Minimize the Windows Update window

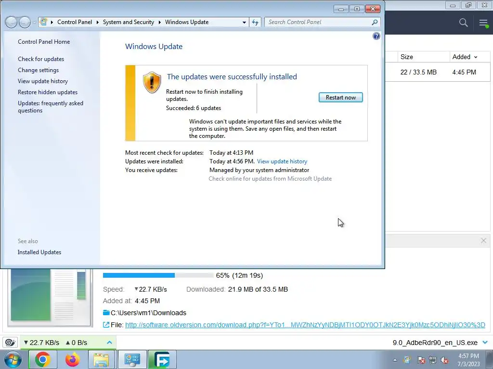[x=341, y=9]
